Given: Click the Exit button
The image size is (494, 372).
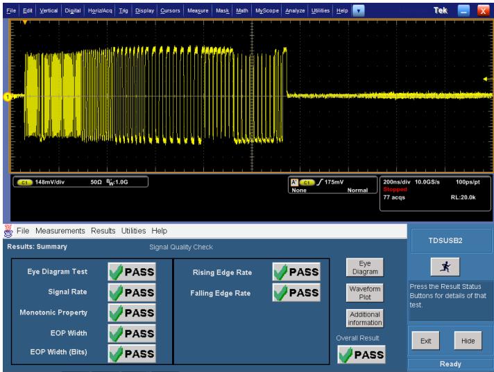Looking at the screenshot, I should tap(425, 341).
